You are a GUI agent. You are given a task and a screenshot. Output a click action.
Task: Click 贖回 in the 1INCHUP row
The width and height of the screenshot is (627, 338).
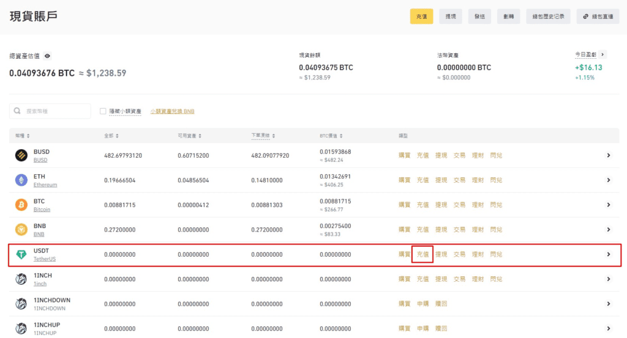click(441, 328)
